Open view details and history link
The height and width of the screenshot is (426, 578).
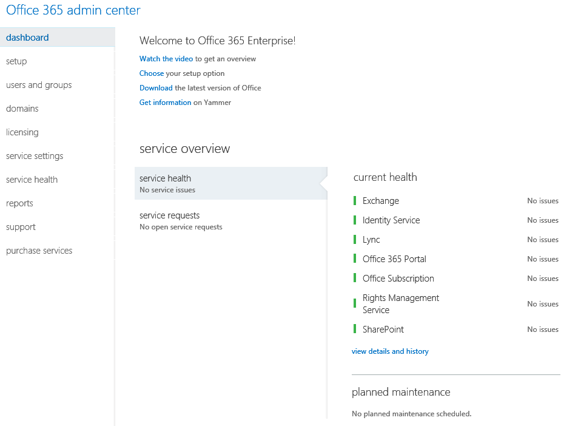(390, 351)
